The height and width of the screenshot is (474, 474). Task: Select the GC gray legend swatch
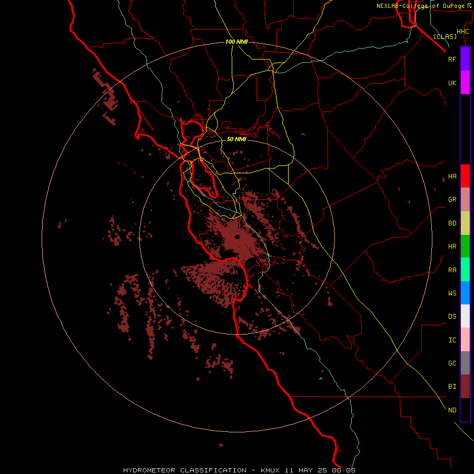[x=465, y=363]
